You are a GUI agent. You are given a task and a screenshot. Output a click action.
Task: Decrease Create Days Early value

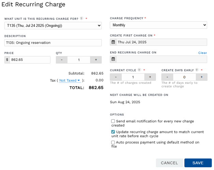click(x=167, y=77)
